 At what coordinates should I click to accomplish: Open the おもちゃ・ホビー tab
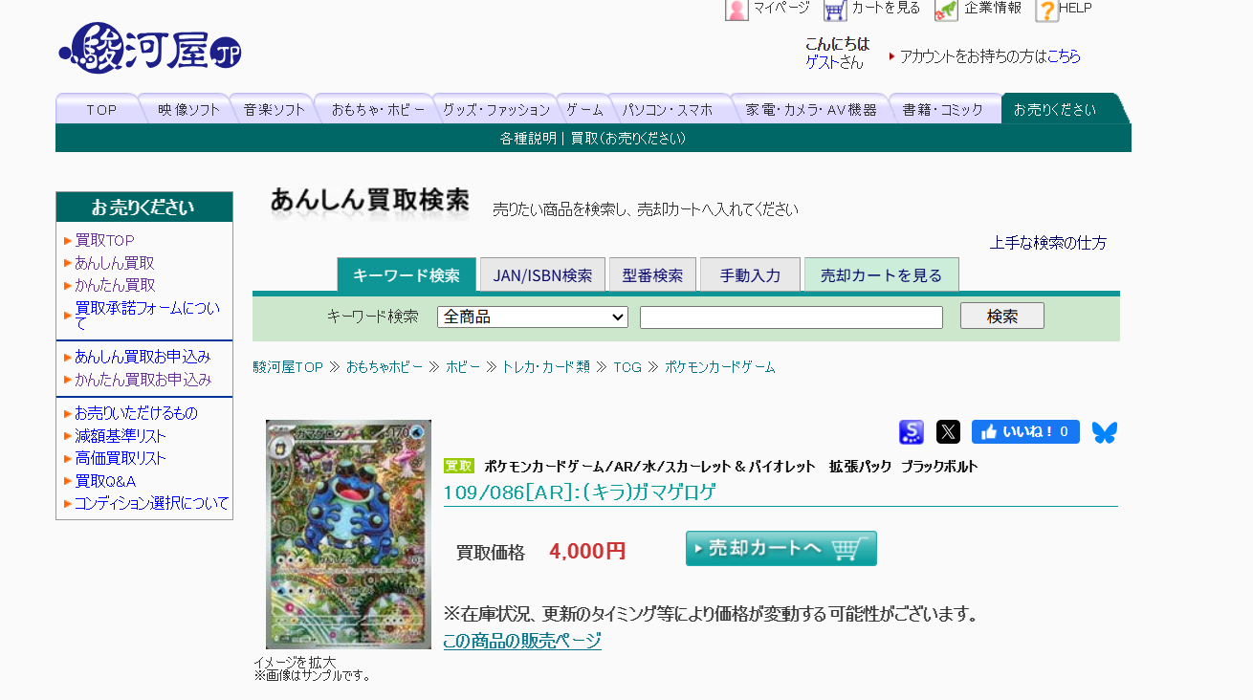(378, 109)
